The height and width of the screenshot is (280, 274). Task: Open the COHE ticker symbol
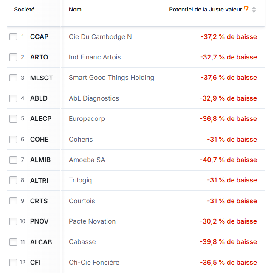pos(39,140)
